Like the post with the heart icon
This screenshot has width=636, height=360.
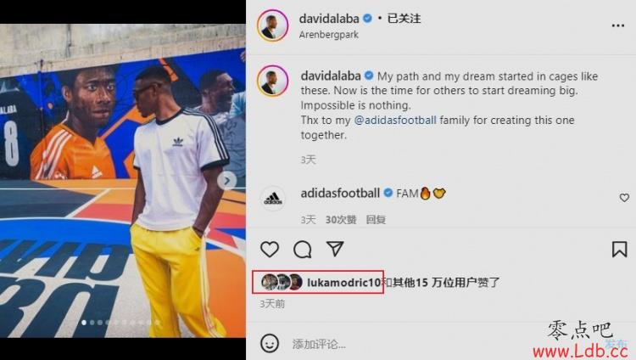pos(270,249)
